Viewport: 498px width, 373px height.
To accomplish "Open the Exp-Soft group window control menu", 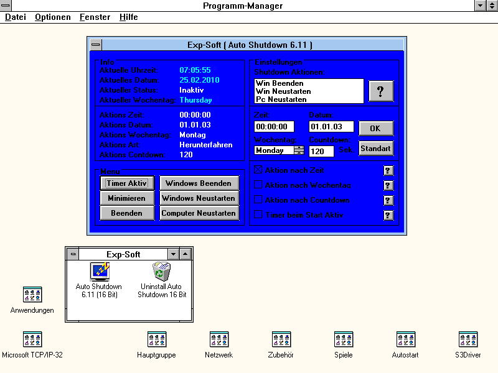I will (73, 254).
